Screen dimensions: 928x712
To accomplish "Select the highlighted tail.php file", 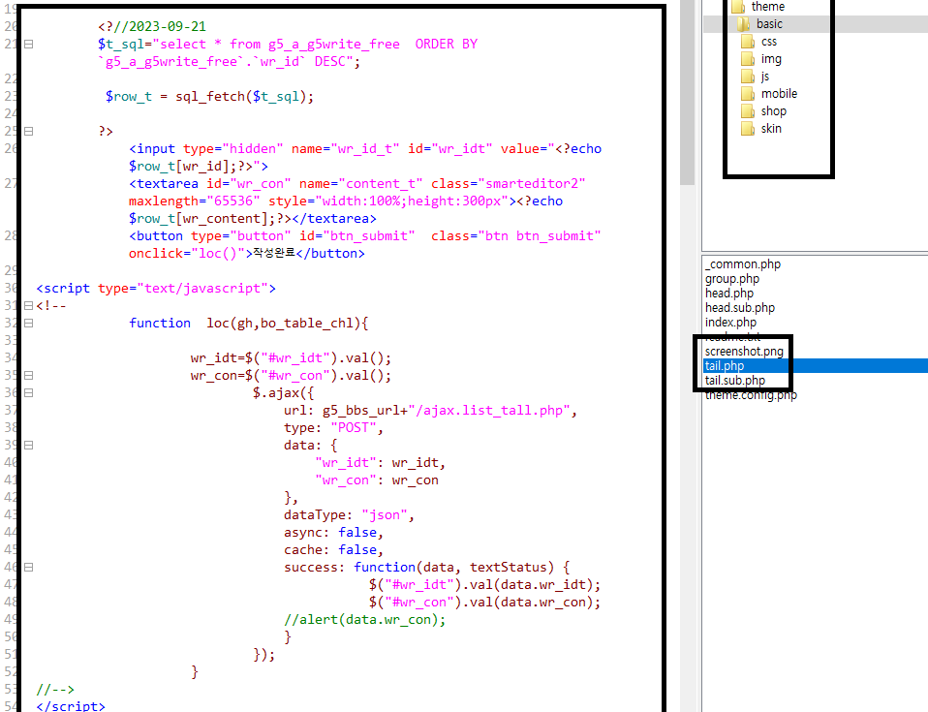I will pyautogui.click(x=726, y=366).
